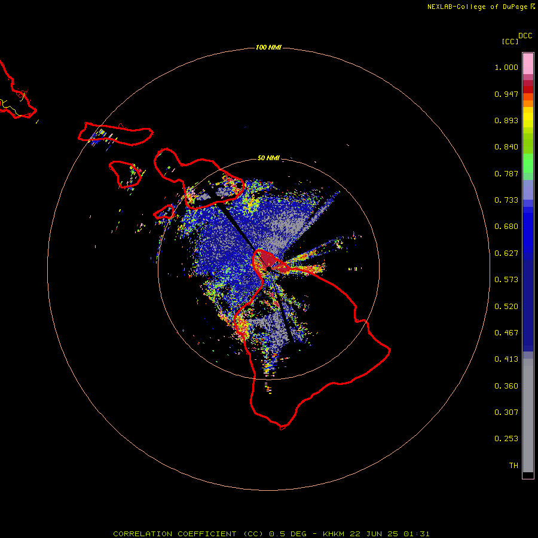
Task: Pick the pink swatch atop the color bar
Action: click(528, 64)
